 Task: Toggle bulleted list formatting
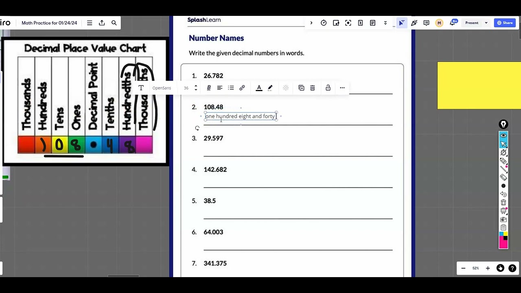pos(231,88)
